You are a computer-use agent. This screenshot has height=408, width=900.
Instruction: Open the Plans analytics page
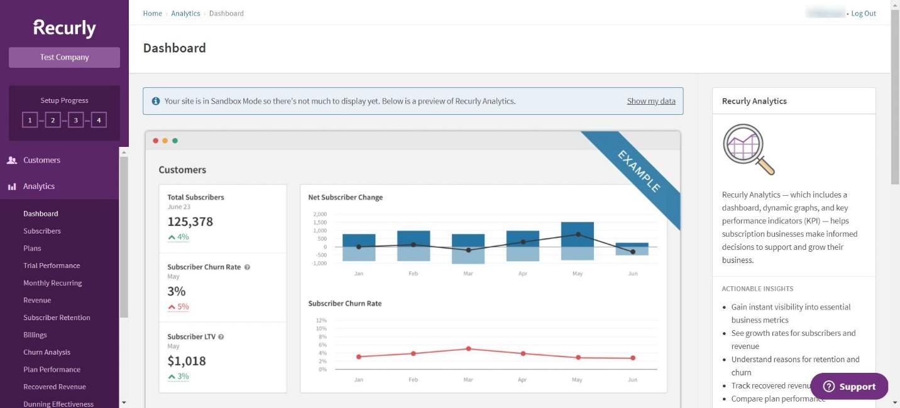[x=32, y=249]
